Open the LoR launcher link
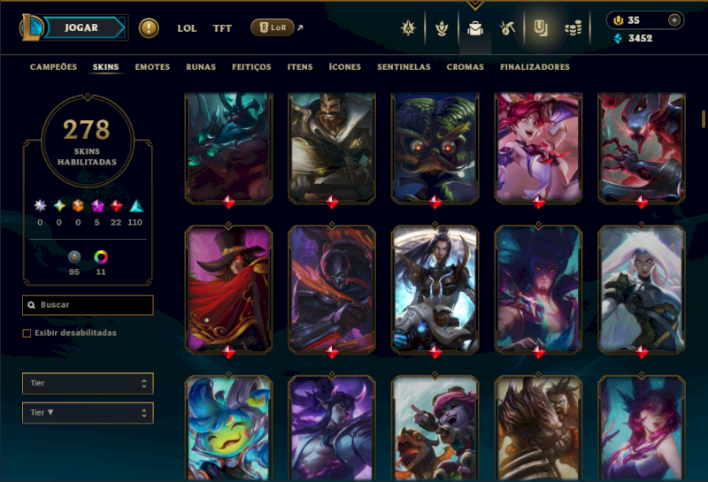 (273, 27)
